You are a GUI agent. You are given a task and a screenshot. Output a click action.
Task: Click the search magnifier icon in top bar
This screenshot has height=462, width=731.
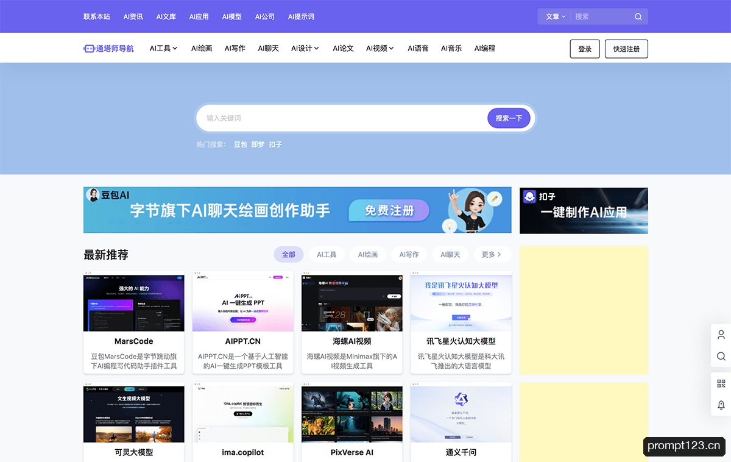pos(638,16)
